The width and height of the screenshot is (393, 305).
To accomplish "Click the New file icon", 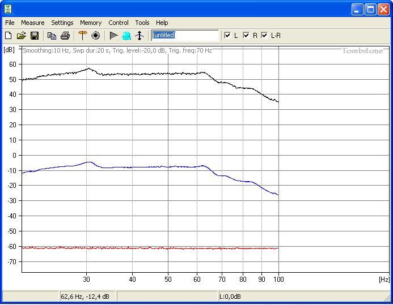I will (x=9, y=36).
